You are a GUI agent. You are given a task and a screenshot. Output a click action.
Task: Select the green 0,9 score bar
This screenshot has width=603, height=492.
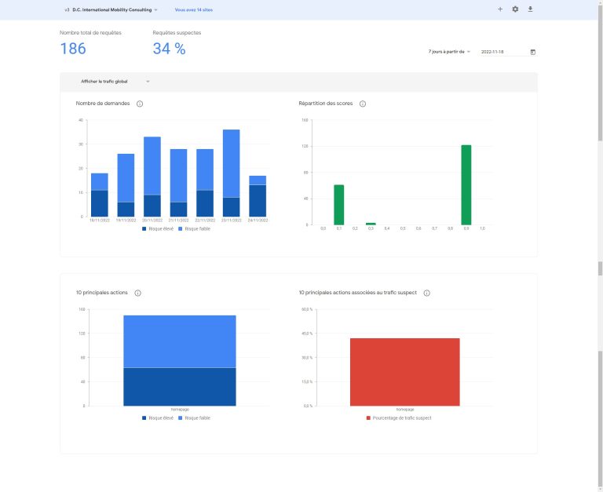[466, 184]
